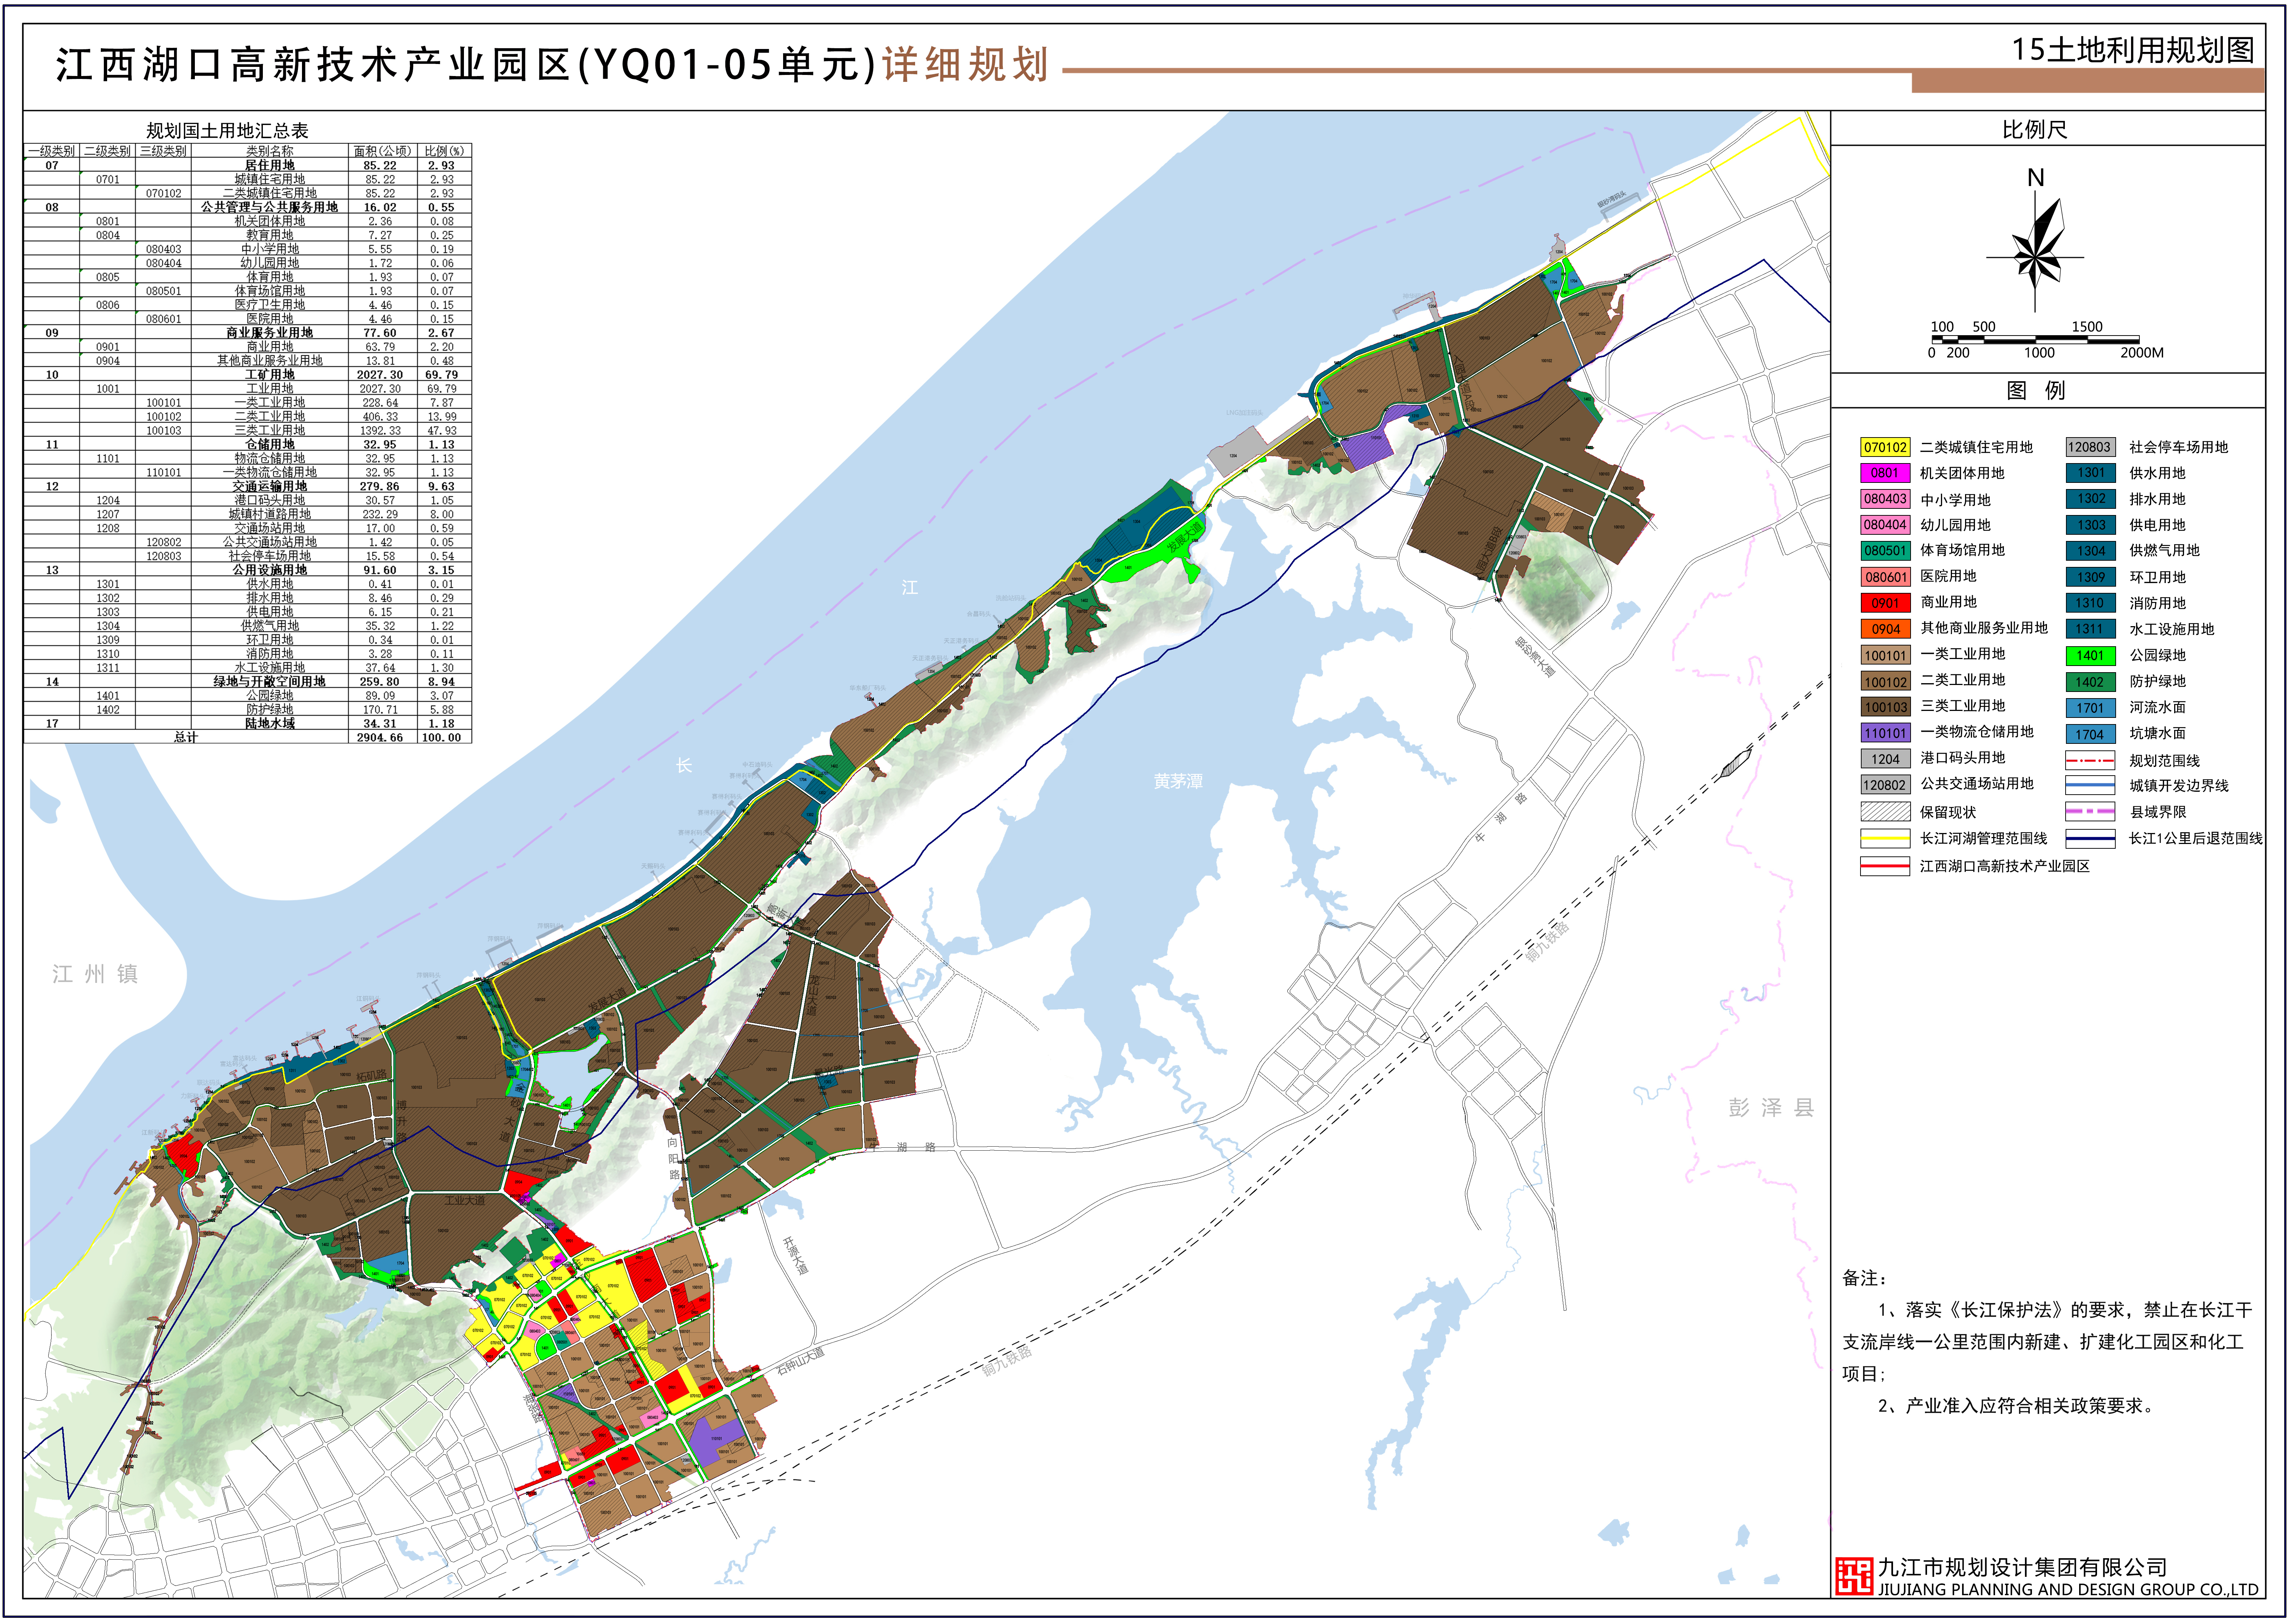Click the 比例尺 scale header
This screenshot has width=2293, height=1624.
coord(2034,130)
